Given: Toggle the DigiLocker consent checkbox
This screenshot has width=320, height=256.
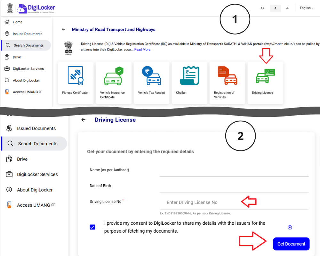Looking at the screenshot, I should coord(92,227).
